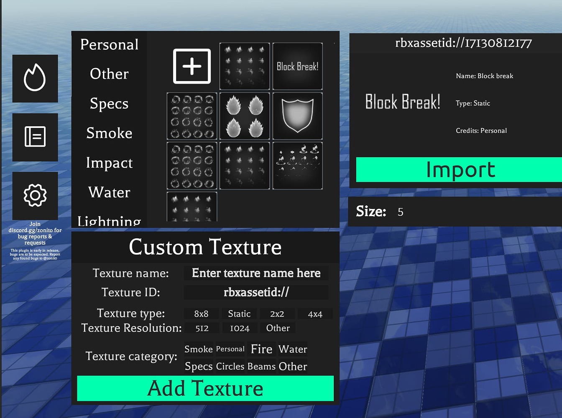Click the texture name input field
562x418 pixels.
coord(256,273)
